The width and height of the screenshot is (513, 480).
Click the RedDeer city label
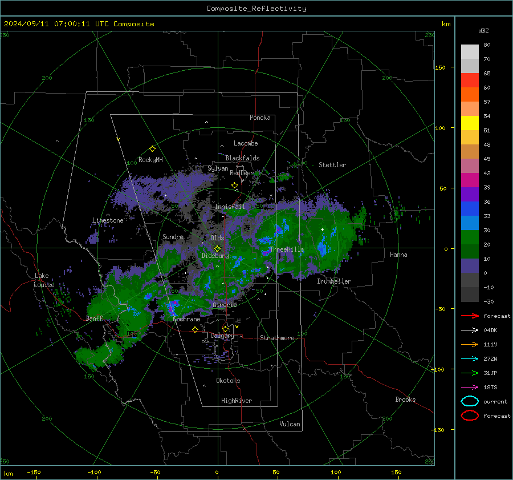tap(242, 173)
